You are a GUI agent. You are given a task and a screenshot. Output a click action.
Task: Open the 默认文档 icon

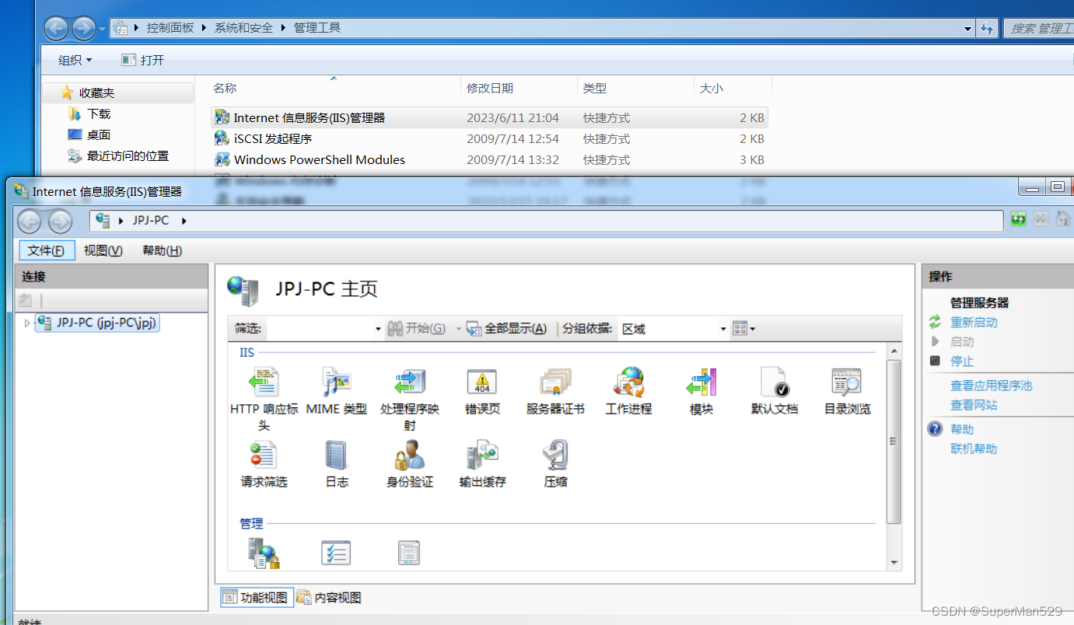tap(775, 382)
